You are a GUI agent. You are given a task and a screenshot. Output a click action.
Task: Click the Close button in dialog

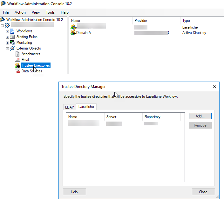click(x=203, y=192)
